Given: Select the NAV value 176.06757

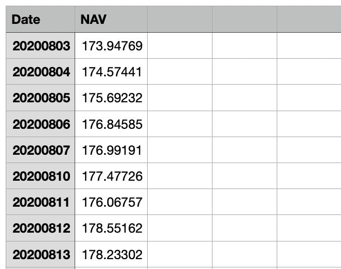Looking at the screenshot, I should (x=111, y=202).
